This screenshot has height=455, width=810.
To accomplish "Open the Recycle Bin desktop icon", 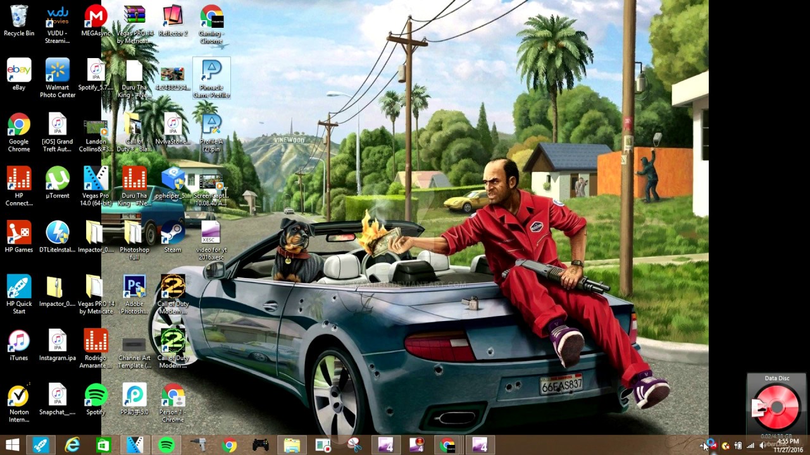I will [19, 21].
